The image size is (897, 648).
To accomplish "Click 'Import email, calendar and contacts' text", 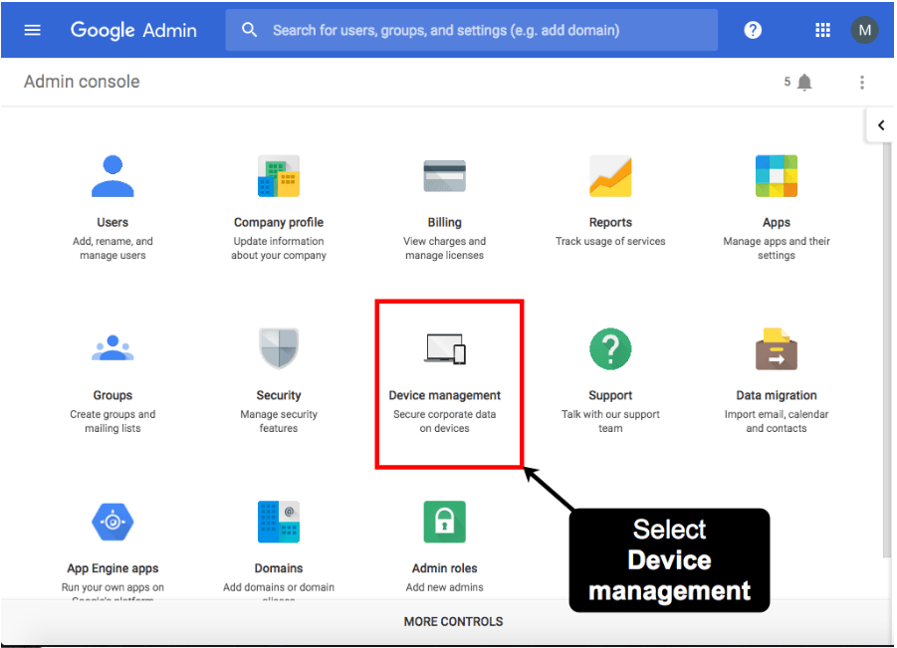I will [x=777, y=421].
